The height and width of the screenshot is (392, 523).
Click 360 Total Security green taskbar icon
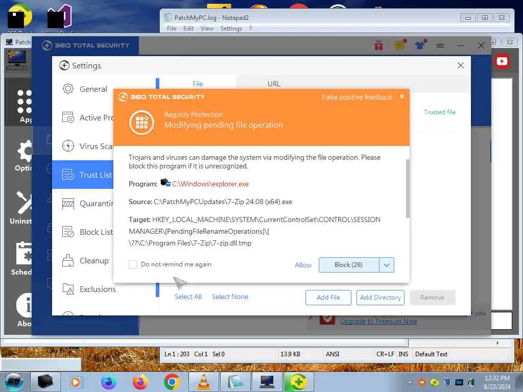pyautogui.click(x=298, y=382)
